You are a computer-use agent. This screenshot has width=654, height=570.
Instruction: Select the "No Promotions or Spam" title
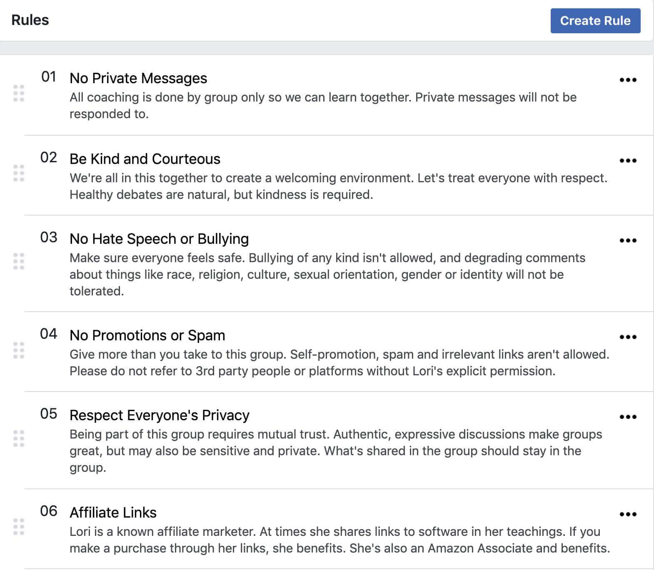tap(147, 335)
